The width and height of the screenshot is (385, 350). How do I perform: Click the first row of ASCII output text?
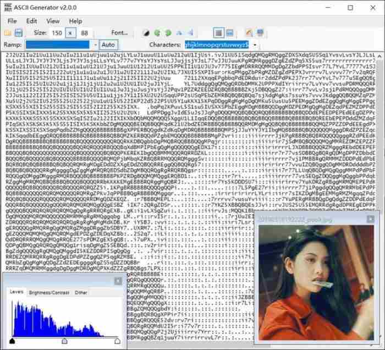point(190,54)
